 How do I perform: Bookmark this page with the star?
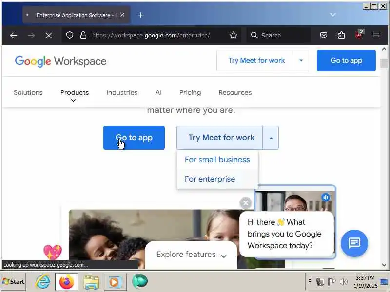click(234, 35)
